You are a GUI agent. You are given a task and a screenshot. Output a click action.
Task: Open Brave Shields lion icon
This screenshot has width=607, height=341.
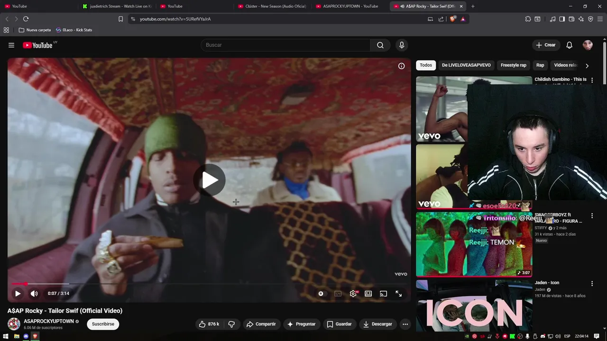click(452, 19)
